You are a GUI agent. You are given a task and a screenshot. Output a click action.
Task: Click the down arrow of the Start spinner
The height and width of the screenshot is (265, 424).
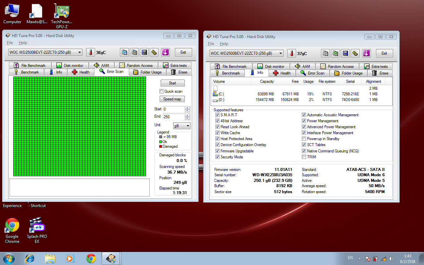[187, 111]
